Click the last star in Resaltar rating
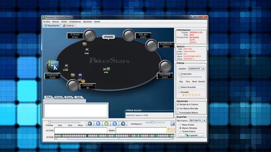271x152 pixels. (199, 95)
